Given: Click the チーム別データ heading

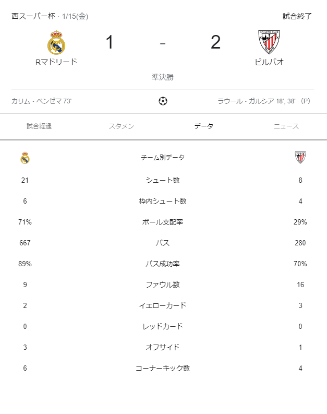Looking at the screenshot, I should [163, 158].
